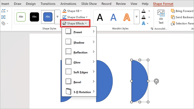
Task: Open the Design tab
Action: point(31,4)
